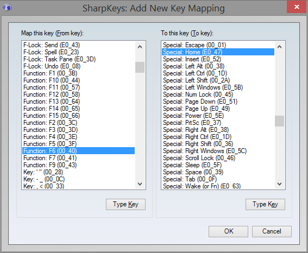Click Type Key under the To key list
Viewport: 308px width, 253px height.
pyautogui.click(x=265, y=204)
